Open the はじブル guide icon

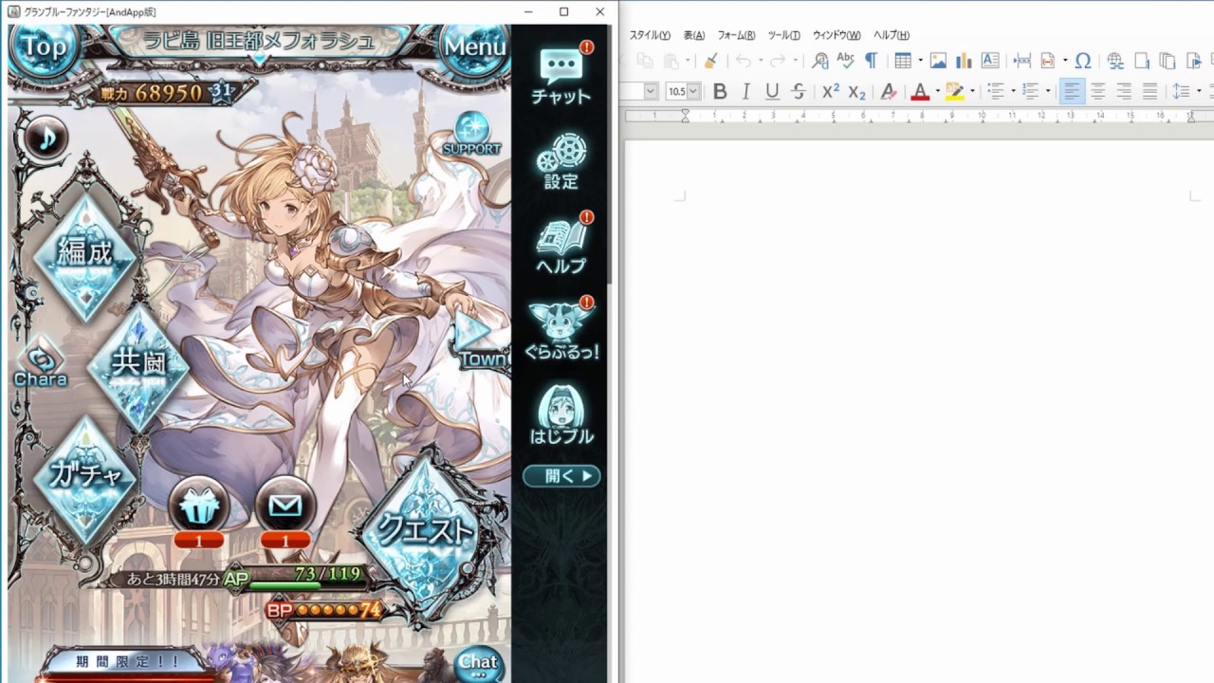561,415
